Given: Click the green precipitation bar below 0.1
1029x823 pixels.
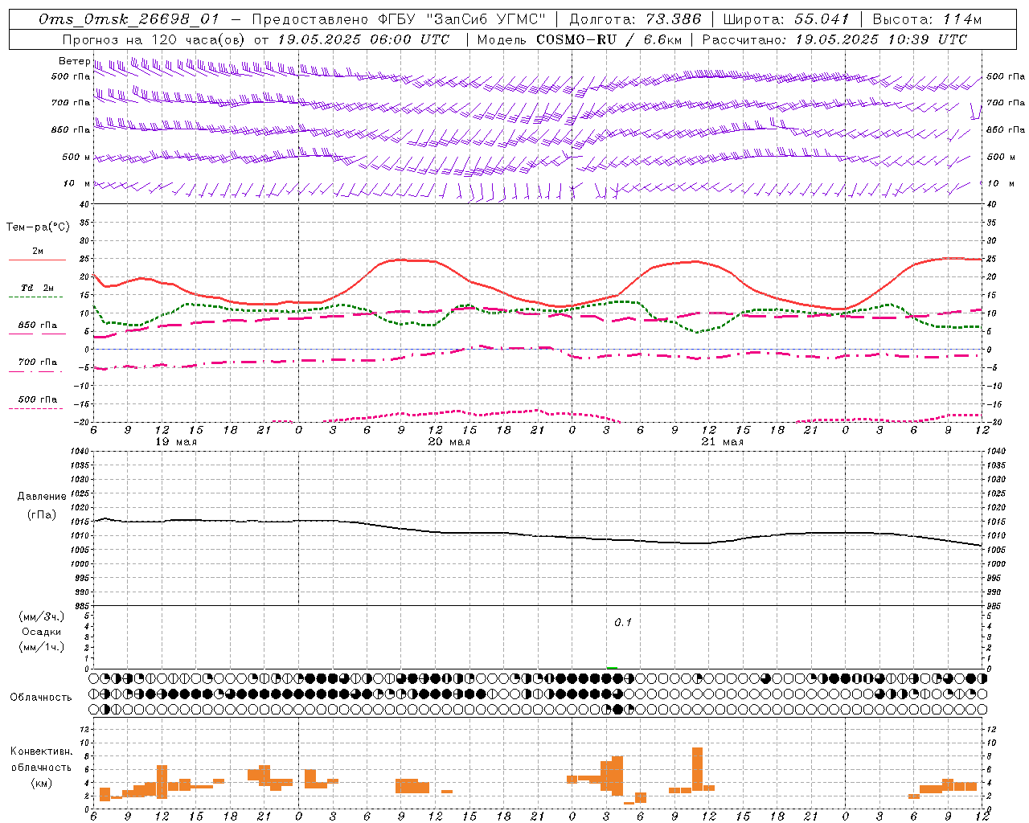Looking at the screenshot, I should (612, 668).
